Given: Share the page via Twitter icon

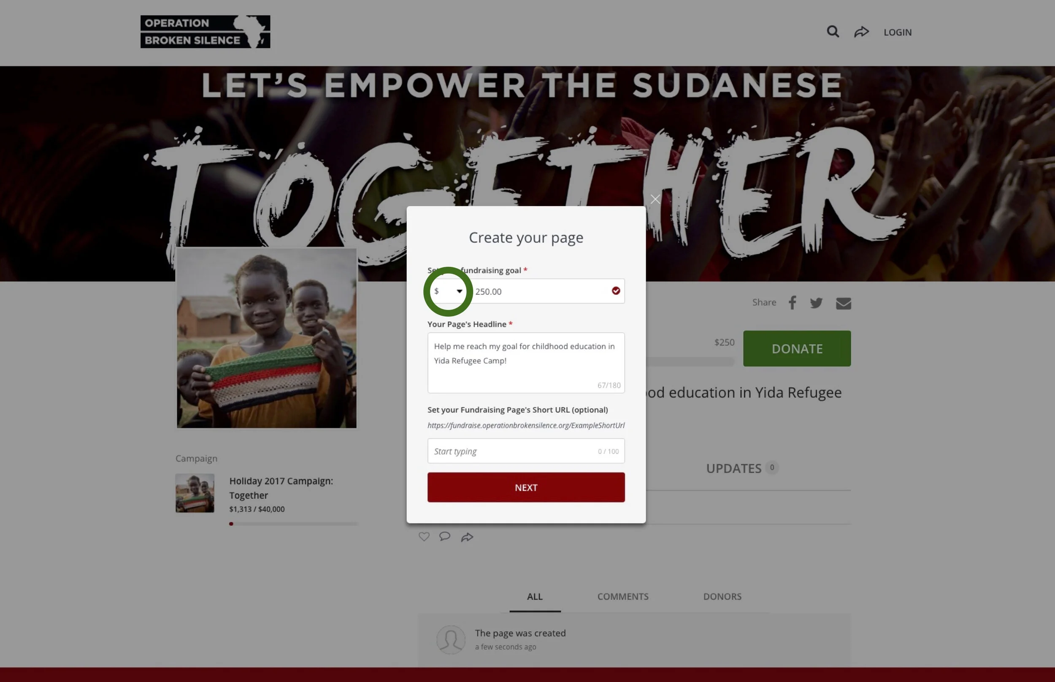Looking at the screenshot, I should pyautogui.click(x=816, y=303).
